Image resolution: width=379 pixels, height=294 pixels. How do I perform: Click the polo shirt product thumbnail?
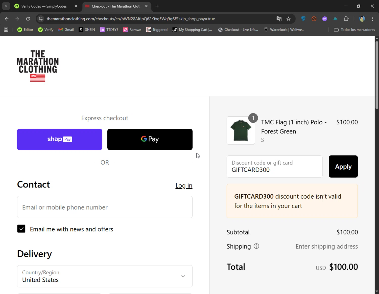coord(241,130)
